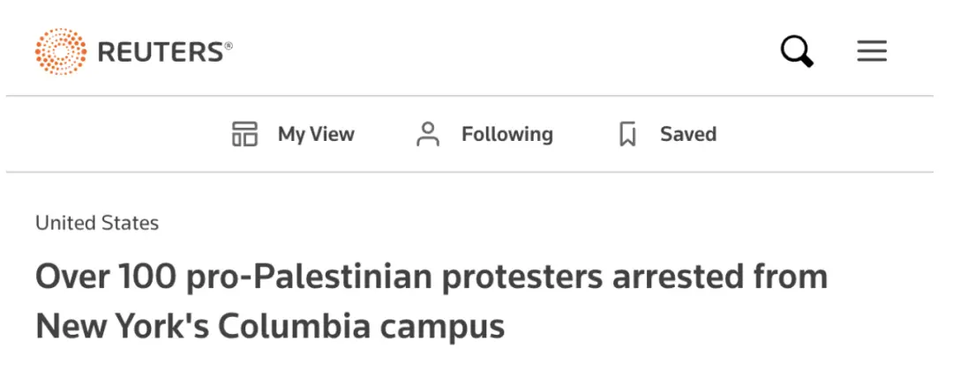Screen dimensions: 953x377
Task: Open the hamburger navigation menu
Action: tap(872, 52)
